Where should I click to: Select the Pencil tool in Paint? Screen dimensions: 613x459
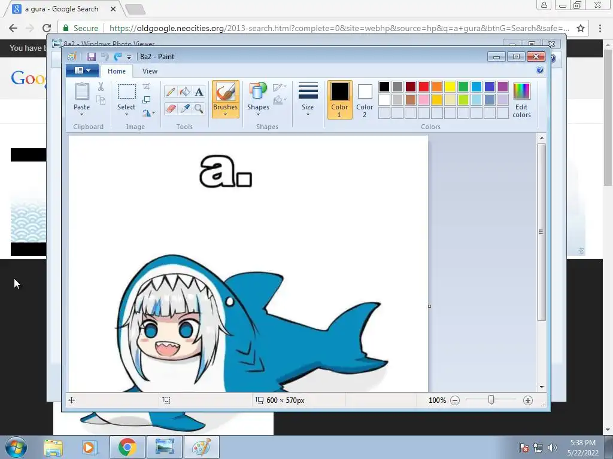[x=171, y=91]
